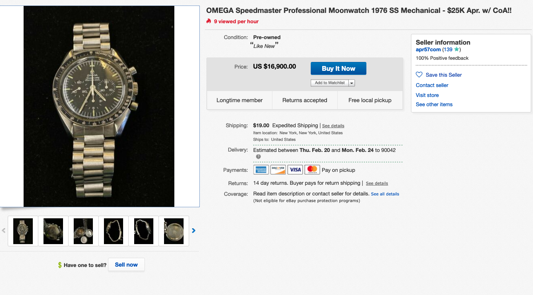Select the first watch front thumbnail
The image size is (533, 295).
(x=23, y=231)
